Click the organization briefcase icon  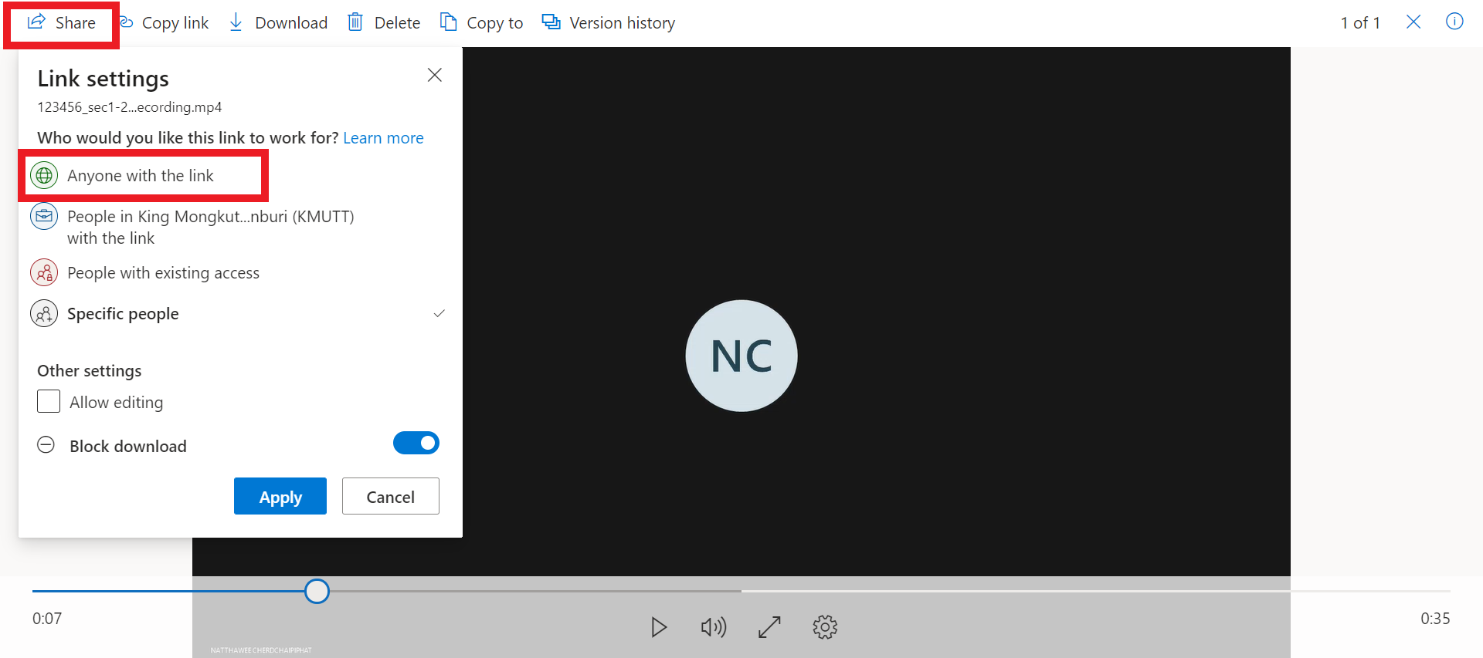point(44,216)
